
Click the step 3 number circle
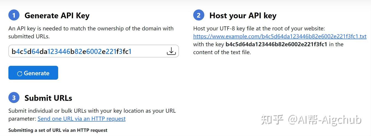pos(14,98)
